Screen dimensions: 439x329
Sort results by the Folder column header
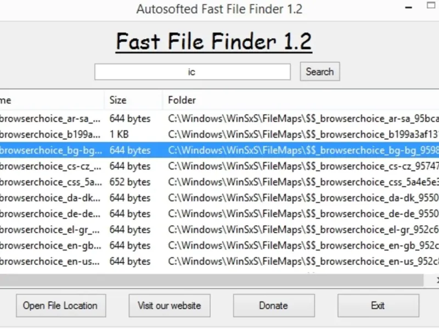point(296,100)
